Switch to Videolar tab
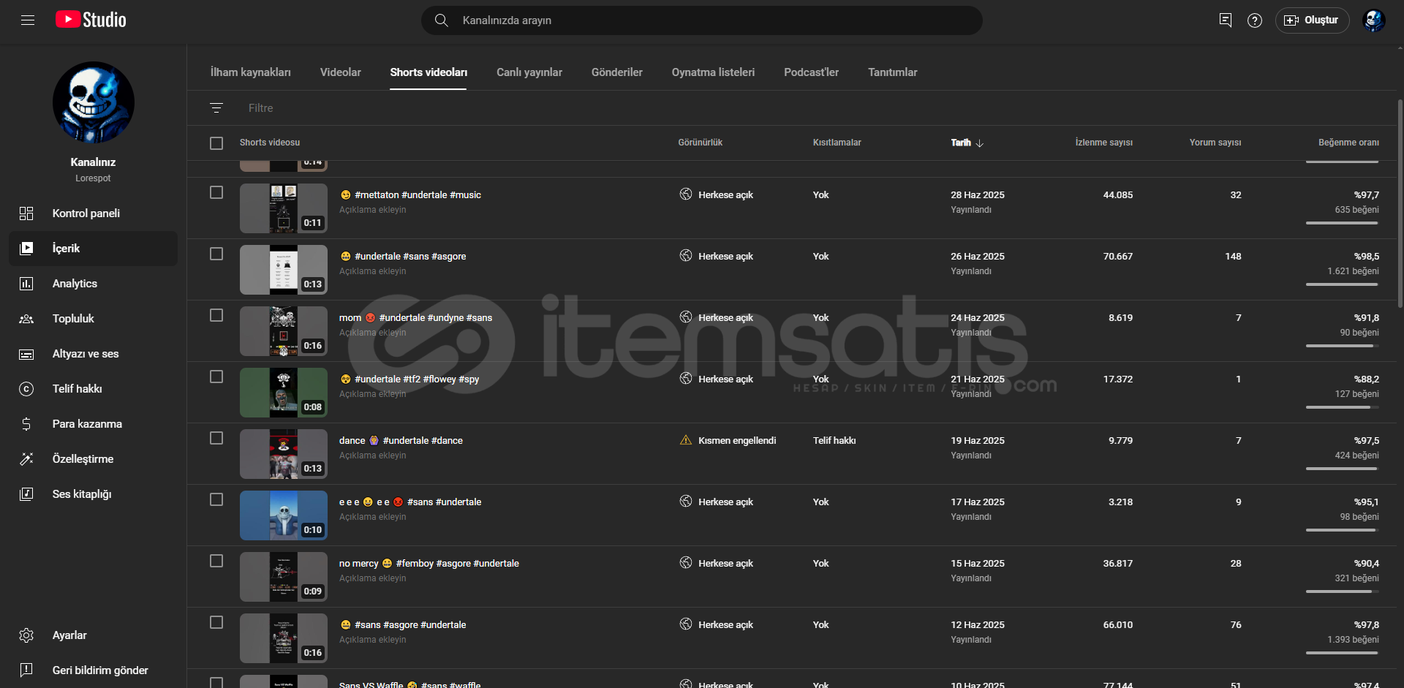 (341, 72)
